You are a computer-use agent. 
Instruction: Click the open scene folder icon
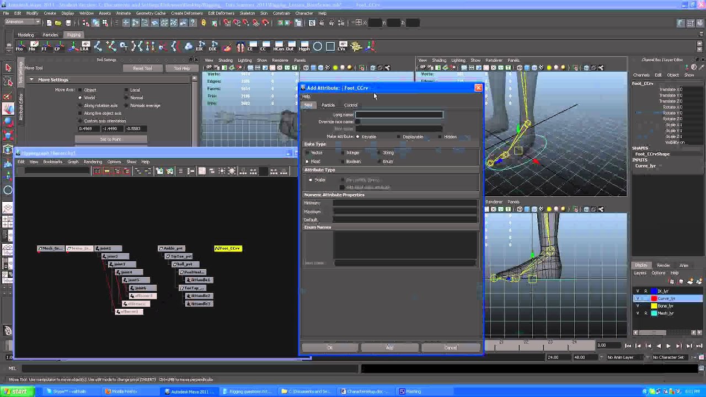(x=58, y=23)
